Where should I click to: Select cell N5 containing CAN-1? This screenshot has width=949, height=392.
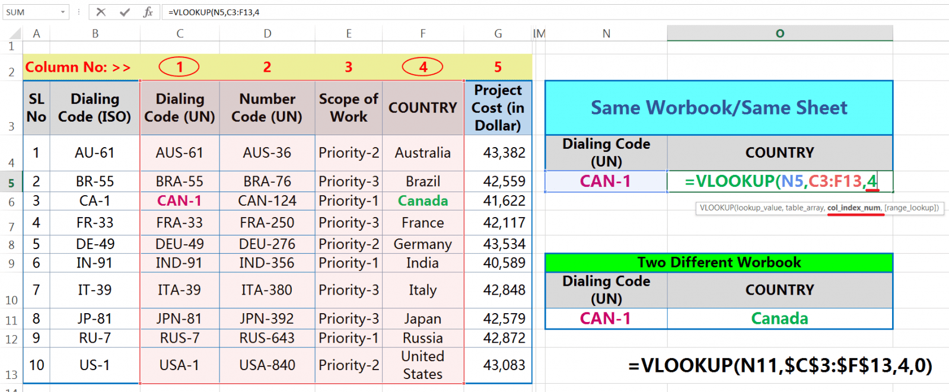[x=606, y=181]
